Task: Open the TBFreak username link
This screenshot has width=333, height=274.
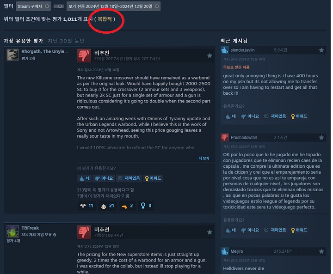Action: pos(30,228)
